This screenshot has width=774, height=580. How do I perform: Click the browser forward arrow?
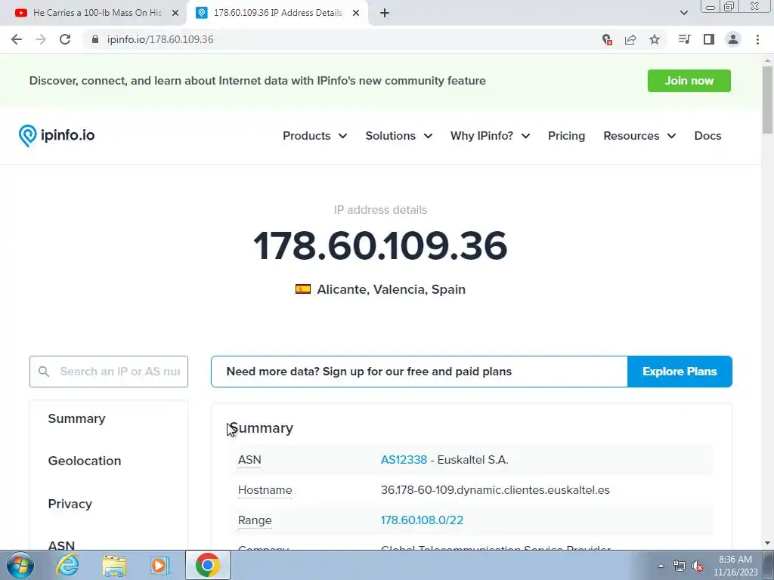point(41,39)
